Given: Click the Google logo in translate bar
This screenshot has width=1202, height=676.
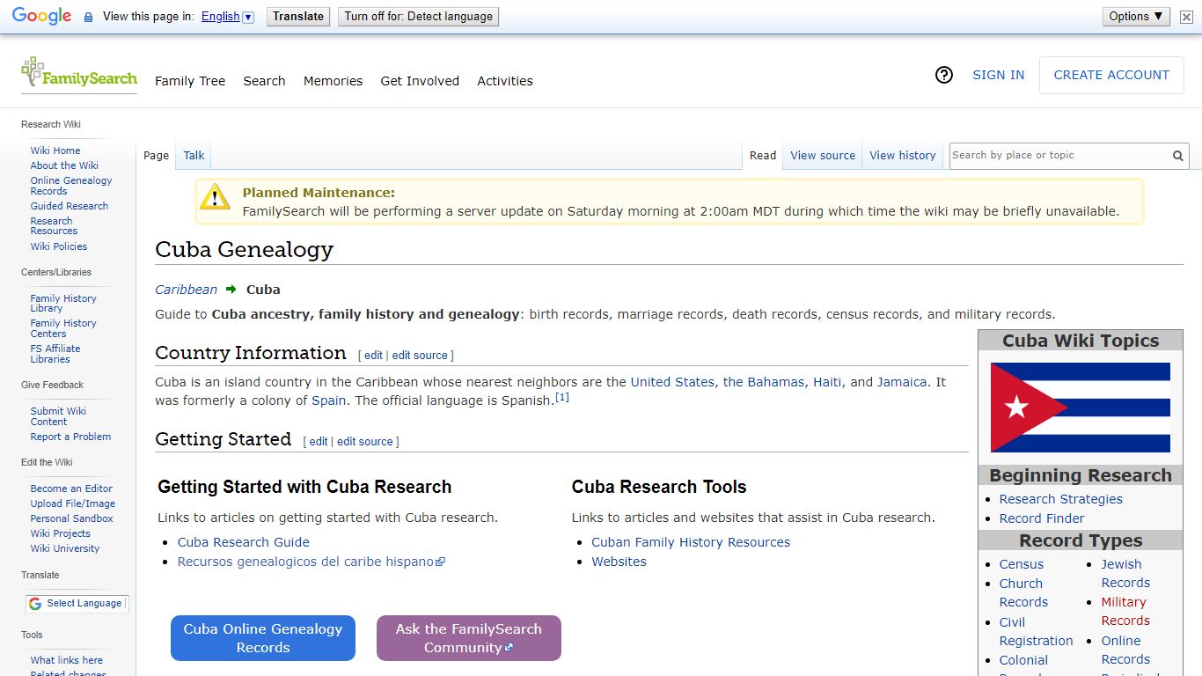Looking at the screenshot, I should pyautogui.click(x=41, y=17).
